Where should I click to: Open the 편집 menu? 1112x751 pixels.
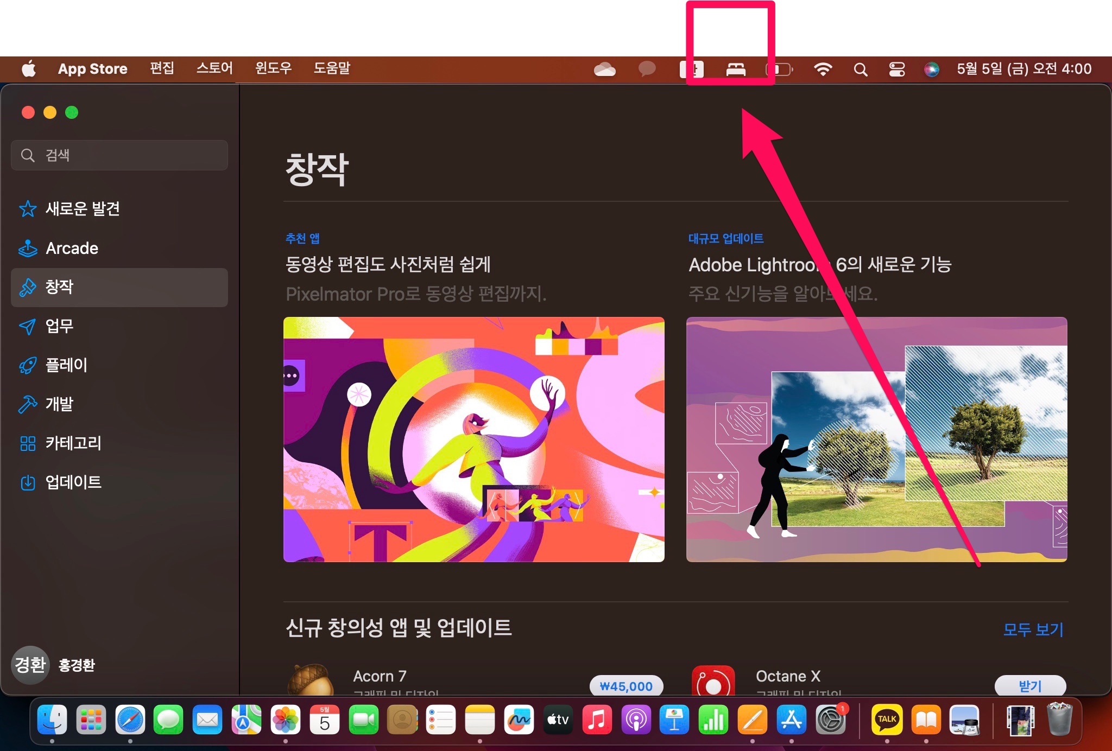tap(162, 68)
